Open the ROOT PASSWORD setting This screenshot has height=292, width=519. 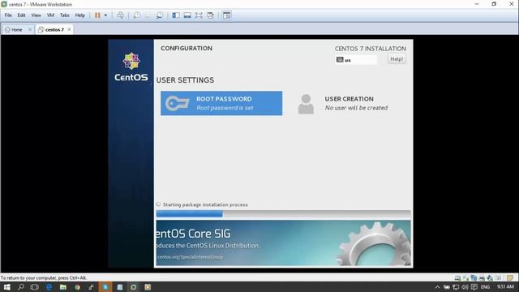tap(221, 103)
